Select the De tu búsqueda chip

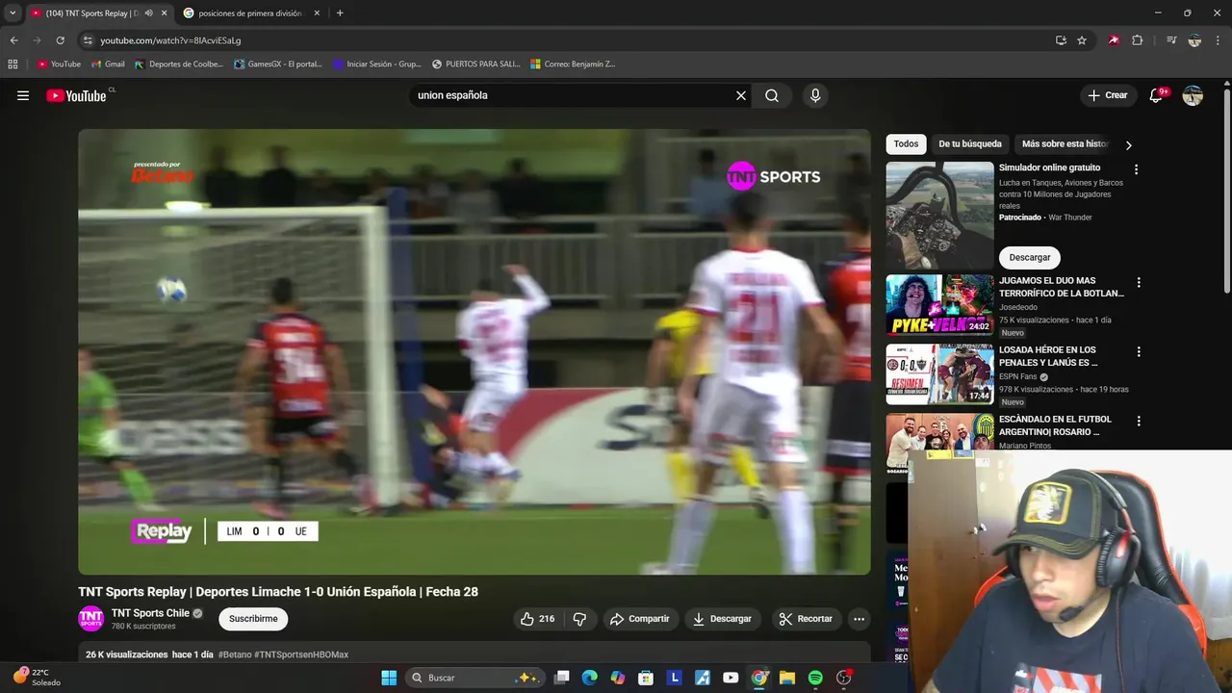tap(970, 143)
